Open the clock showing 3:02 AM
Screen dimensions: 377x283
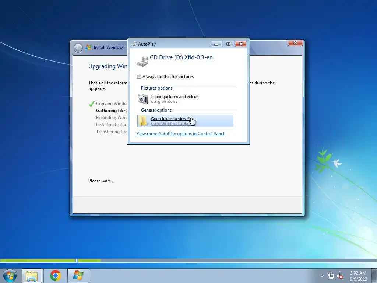[x=358, y=276]
